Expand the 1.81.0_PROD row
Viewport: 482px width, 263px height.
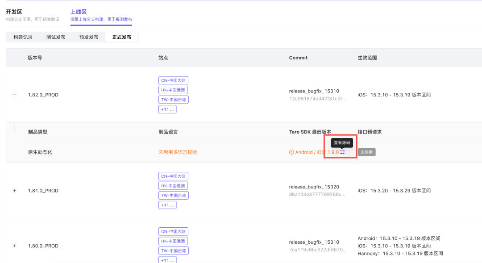tap(14, 191)
